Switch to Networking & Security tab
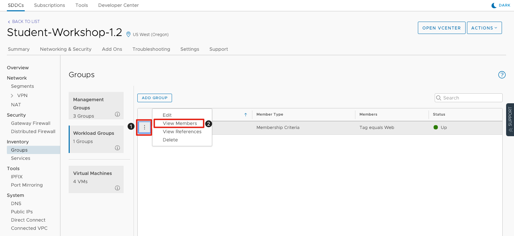The width and height of the screenshot is (514, 236). click(66, 49)
